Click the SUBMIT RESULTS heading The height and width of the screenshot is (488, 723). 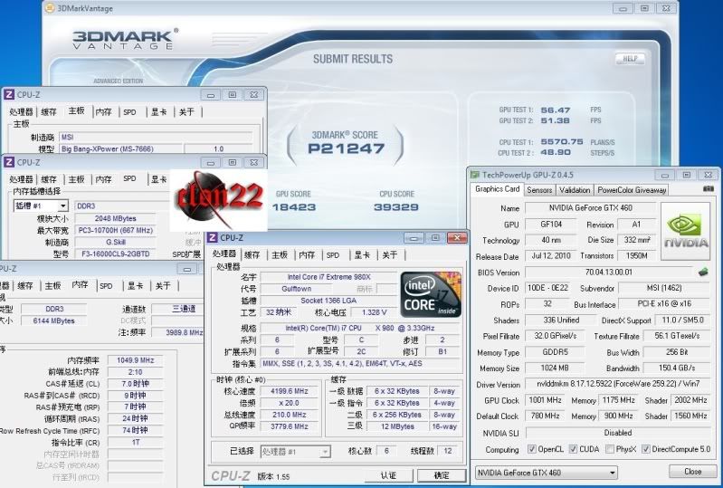coord(353,59)
